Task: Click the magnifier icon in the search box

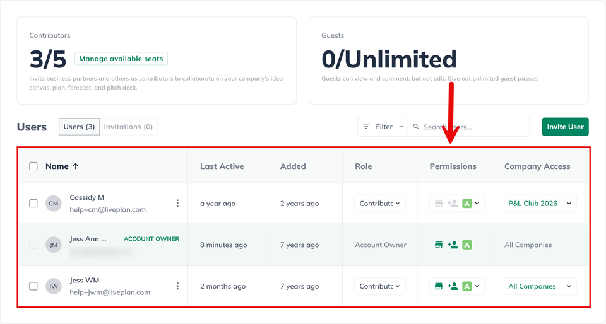Action: click(x=416, y=127)
